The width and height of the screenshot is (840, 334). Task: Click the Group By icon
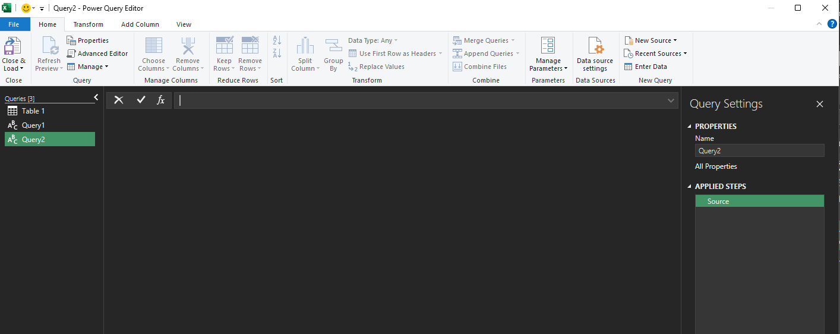[333, 46]
